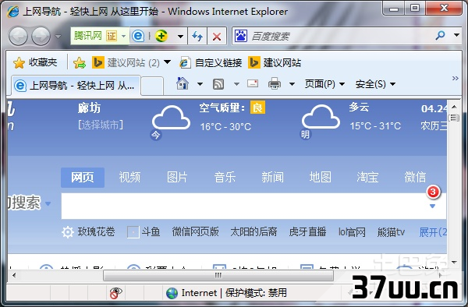Click the gear settings icon beside 玫瑰花卷
The image size is (468, 307).
(x=68, y=232)
